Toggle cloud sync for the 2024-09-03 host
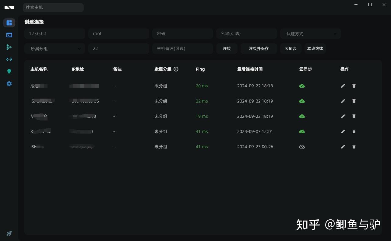This screenshot has width=391, height=241. pos(302,131)
